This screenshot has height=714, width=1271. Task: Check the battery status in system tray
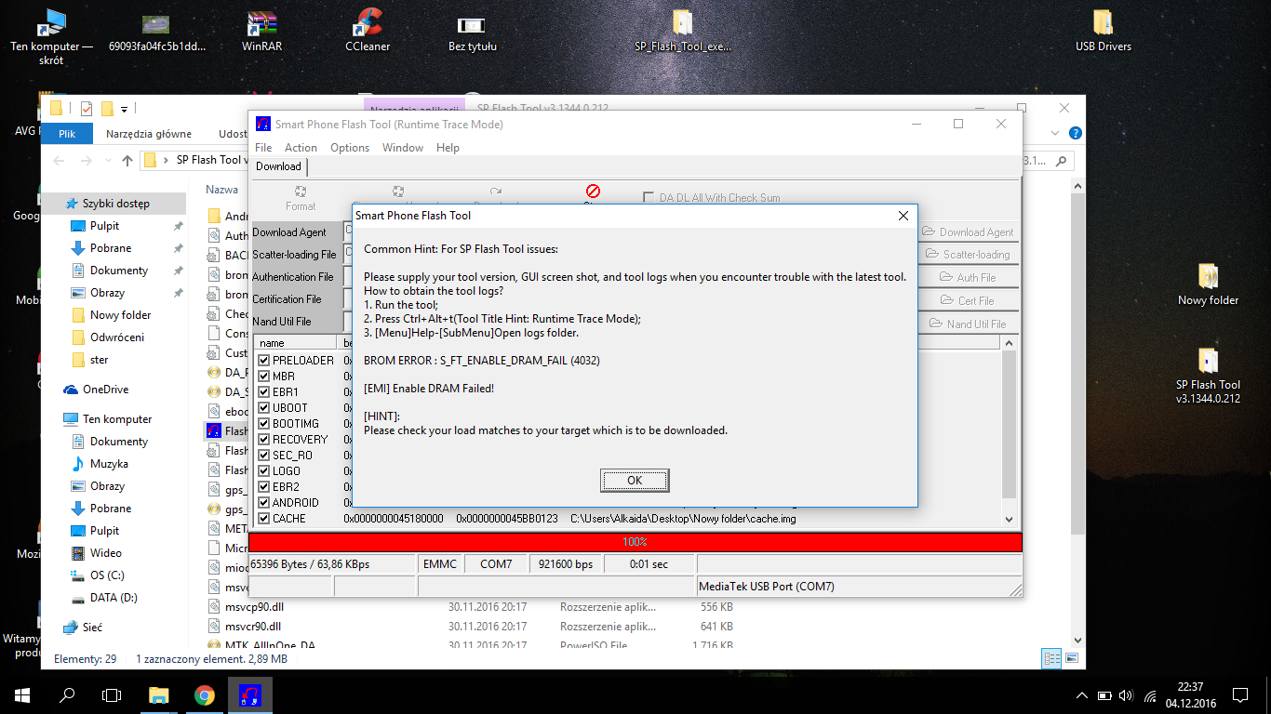(x=1104, y=695)
